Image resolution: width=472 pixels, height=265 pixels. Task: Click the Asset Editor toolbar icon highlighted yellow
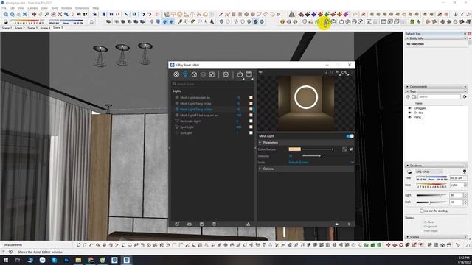click(325, 22)
